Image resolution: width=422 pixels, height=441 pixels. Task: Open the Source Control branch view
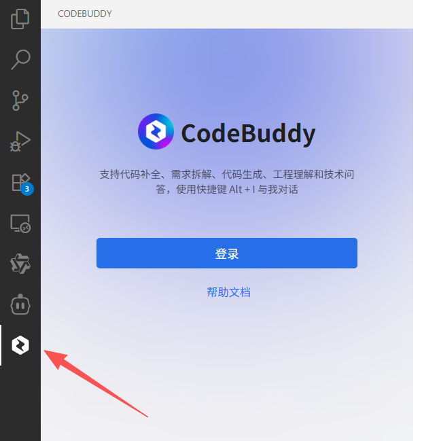point(20,101)
